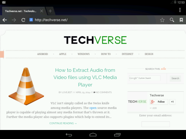This screenshot has width=186, height=139.
Task: Click the Search button in sidebar
Action: click(175, 78)
